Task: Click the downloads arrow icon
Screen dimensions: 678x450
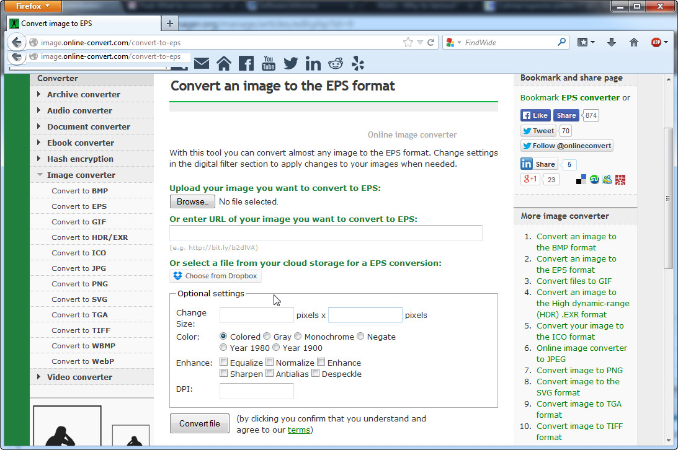Action: pyautogui.click(x=612, y=42)
